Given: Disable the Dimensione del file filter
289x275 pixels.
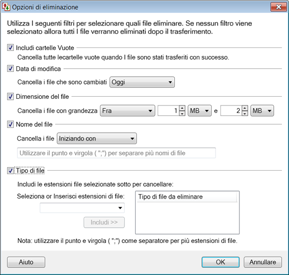Looking at the screenshot, I should [x=10, y=96].
